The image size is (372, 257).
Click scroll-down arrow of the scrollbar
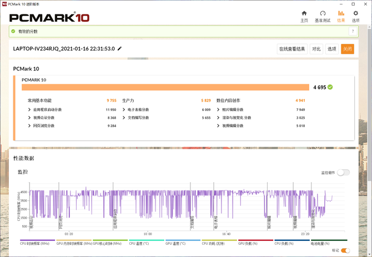click(370, 254)
